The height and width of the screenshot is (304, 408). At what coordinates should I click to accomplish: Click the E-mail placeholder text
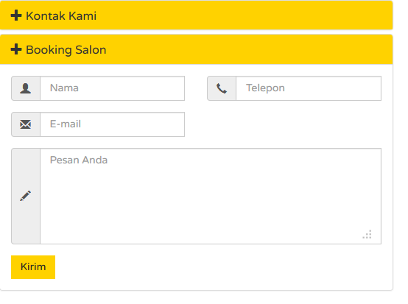(x=66, y=124)
